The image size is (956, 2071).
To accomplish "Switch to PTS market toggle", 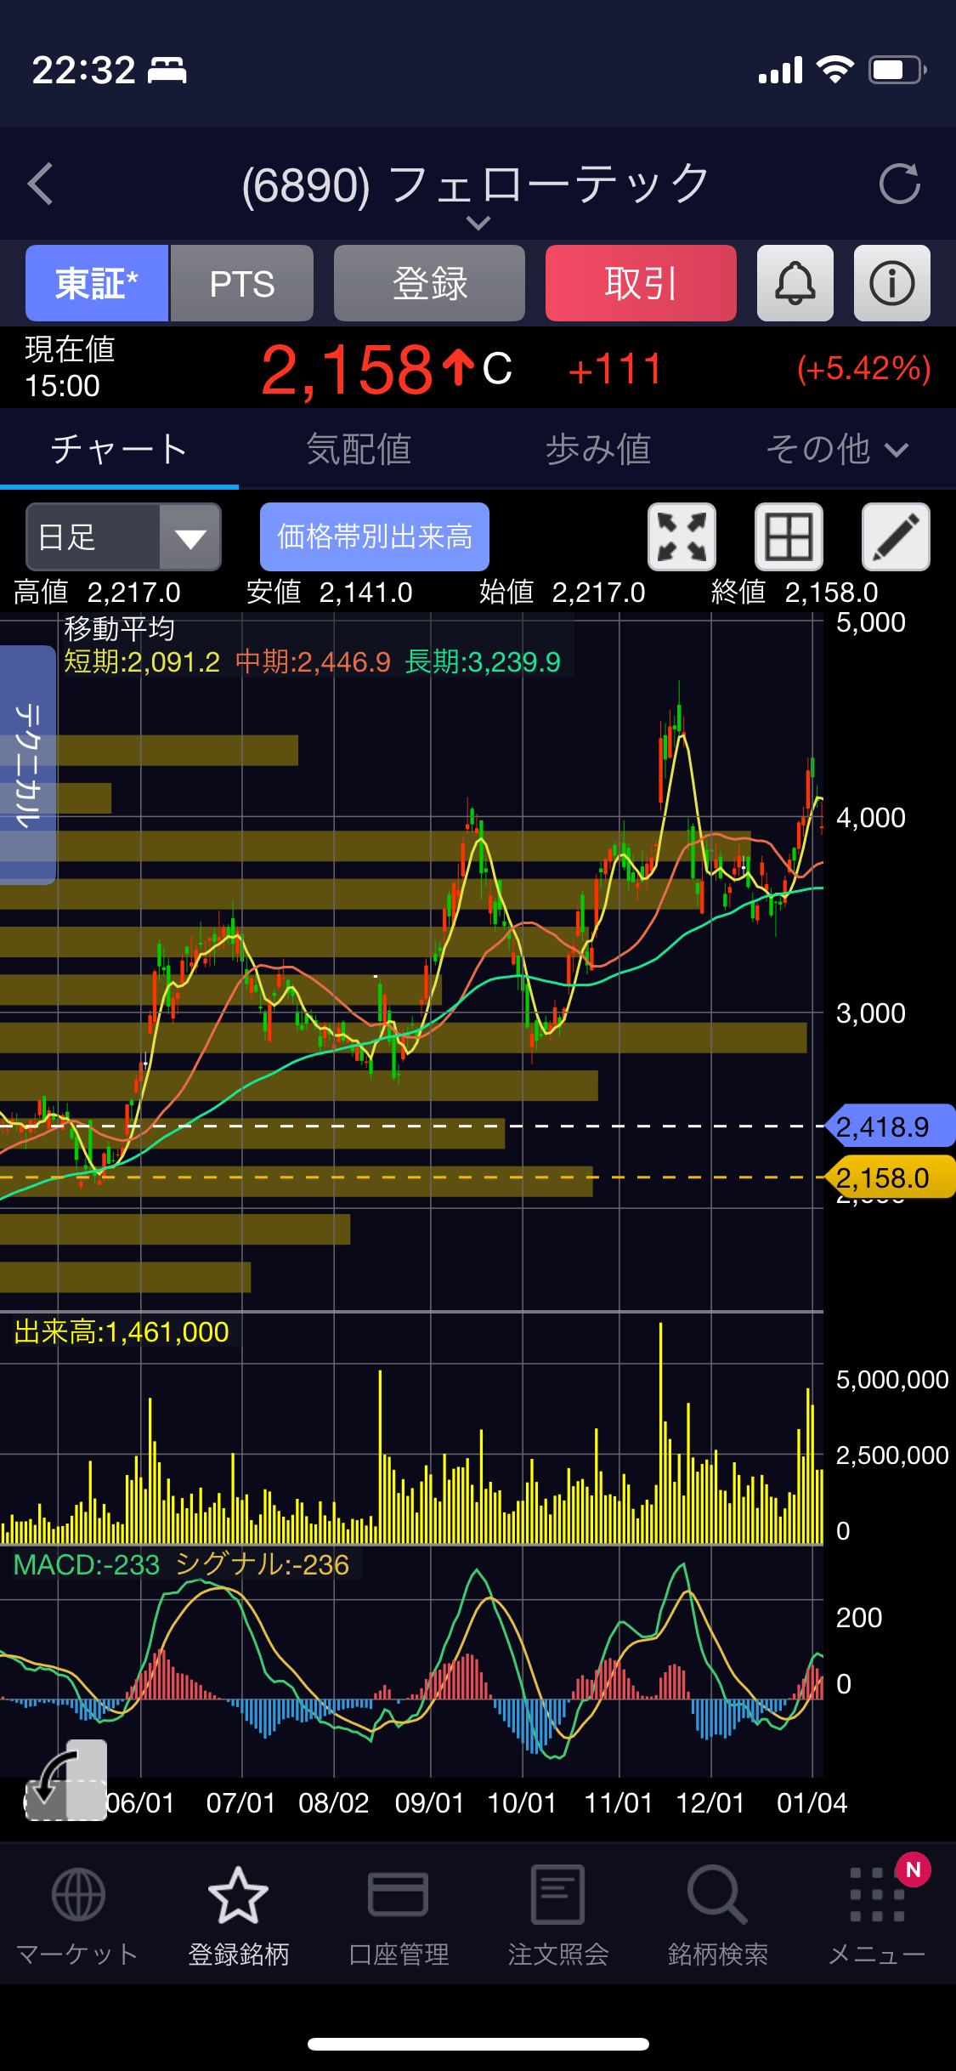I will point(242,283).
